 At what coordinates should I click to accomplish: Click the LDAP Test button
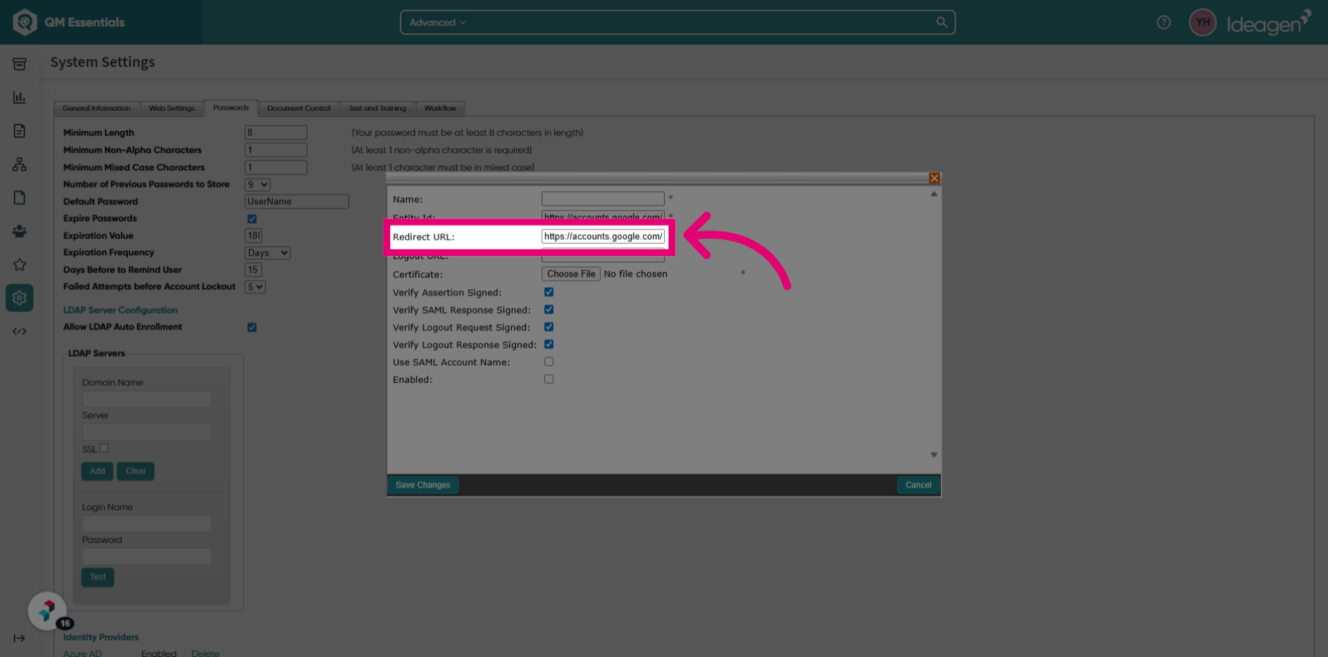[98, 577]
